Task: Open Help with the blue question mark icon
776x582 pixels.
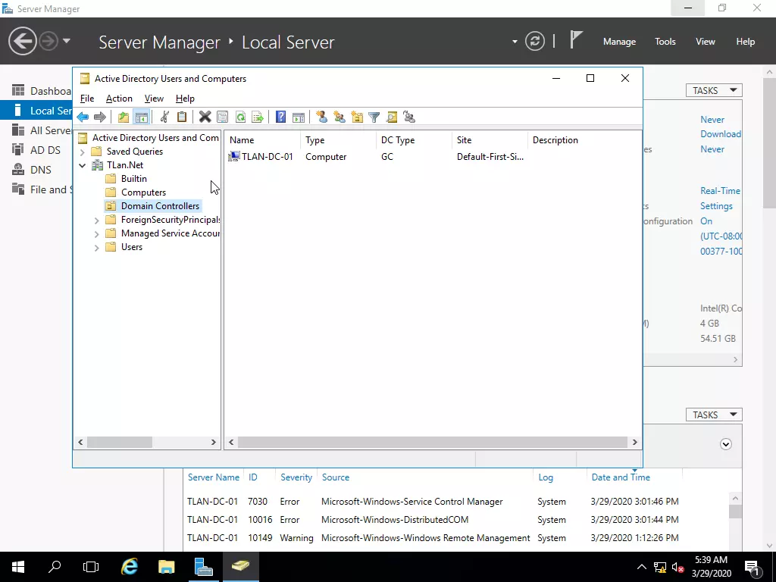Action: pyautogui.click(x=280, y=117)
